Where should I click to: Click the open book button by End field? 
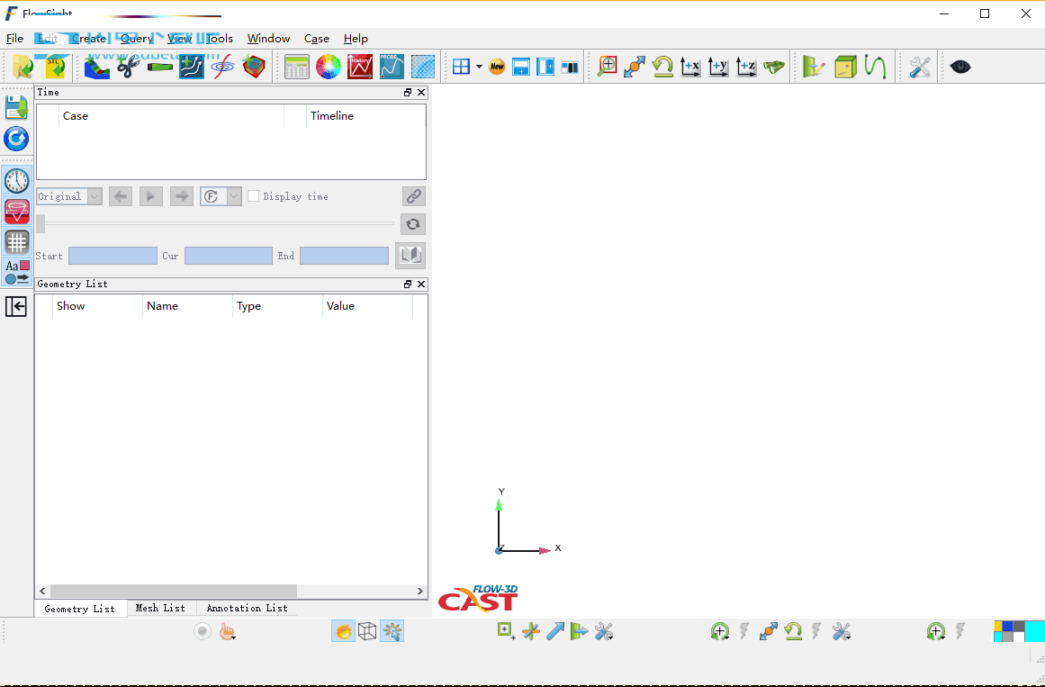[410, 256]
